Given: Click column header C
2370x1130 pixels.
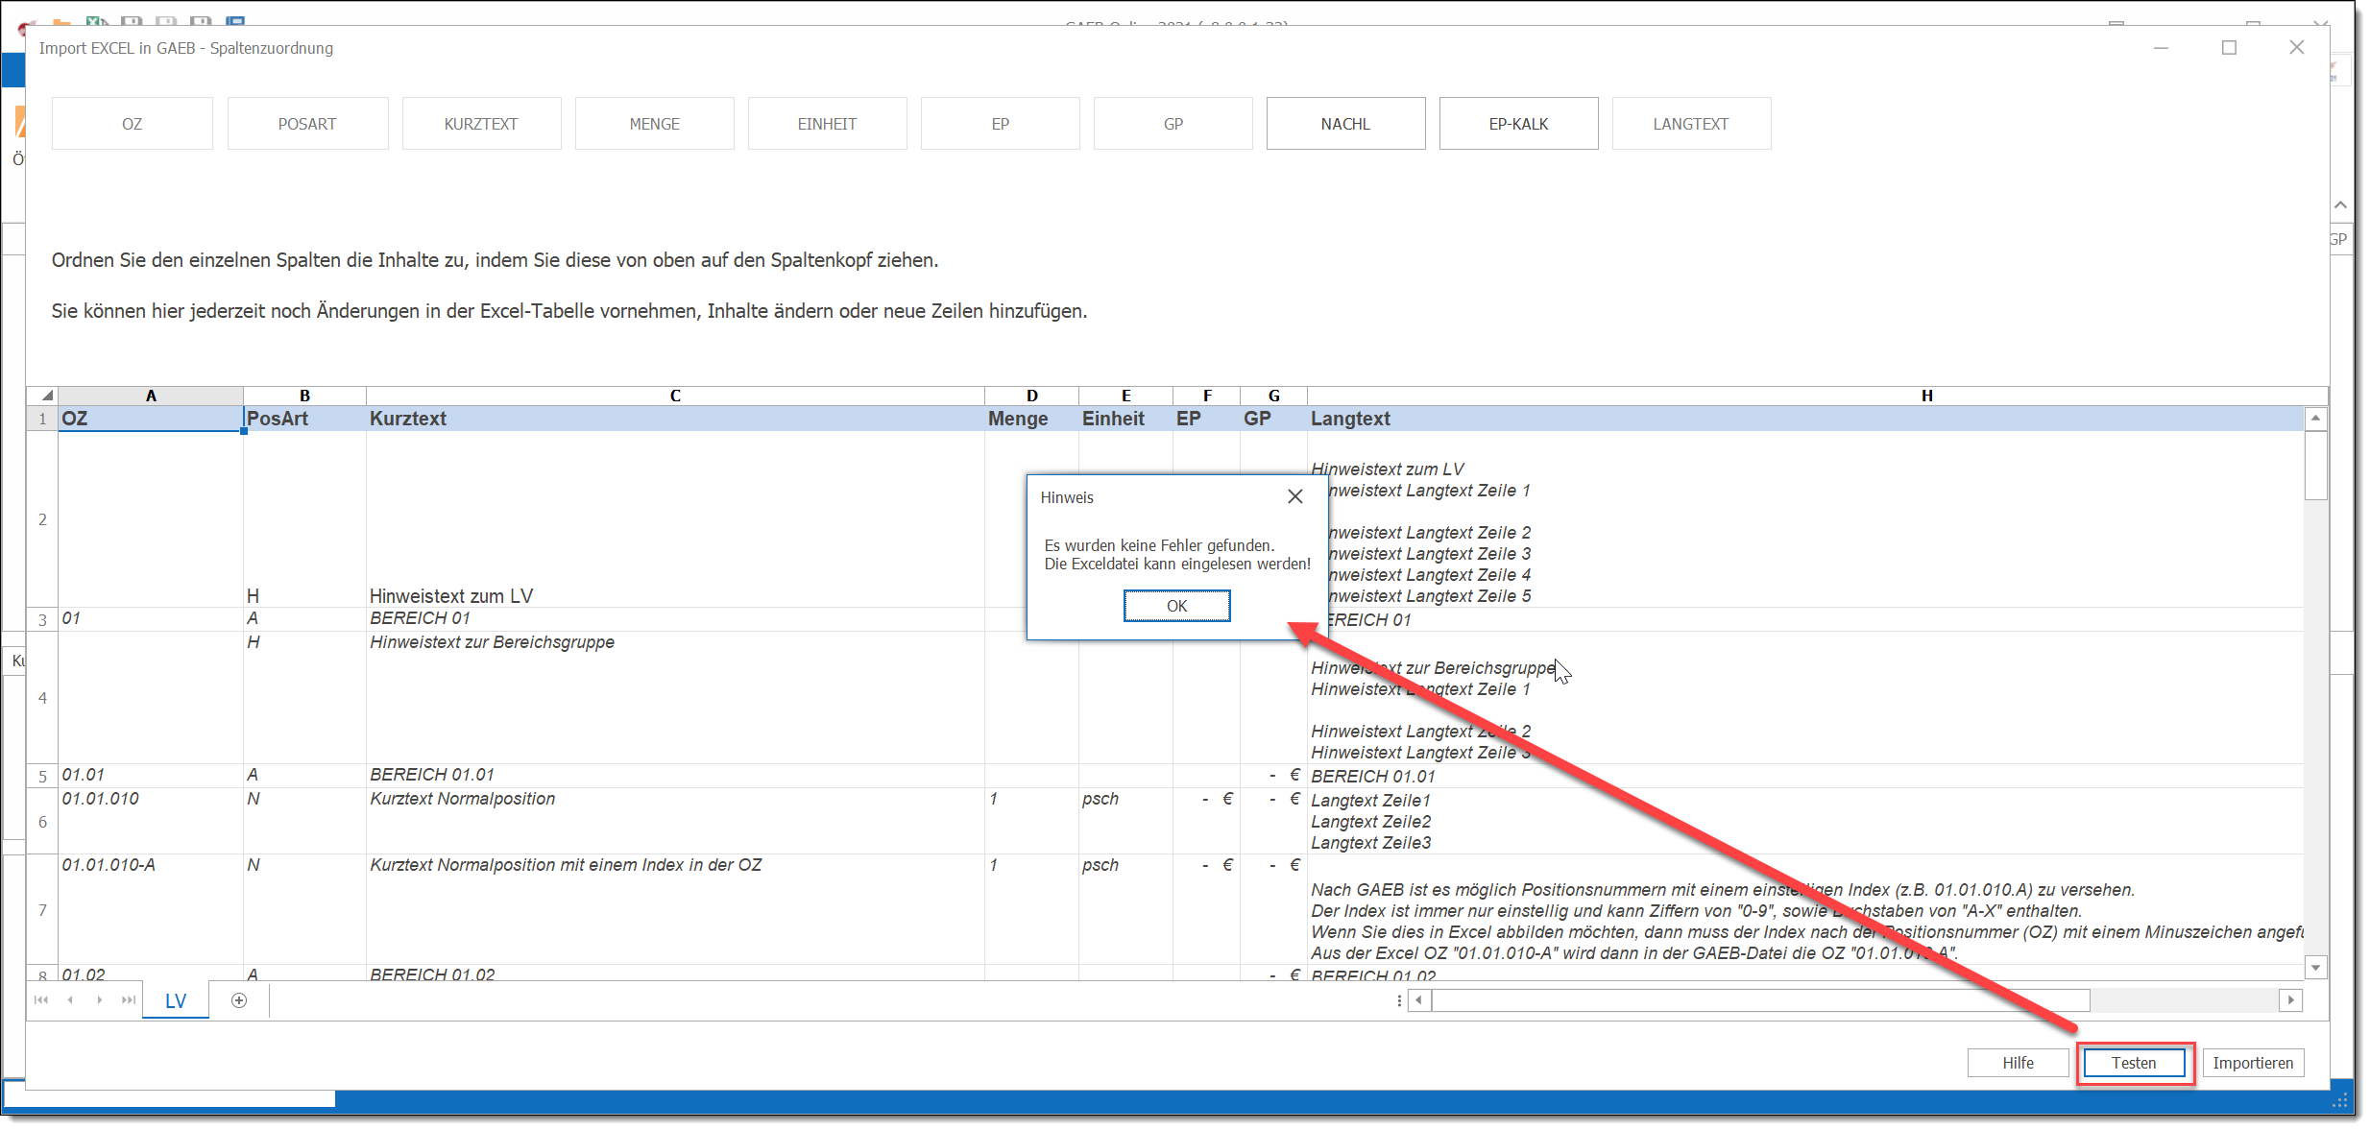Looking at the screenshot, I should coord(675,396).
